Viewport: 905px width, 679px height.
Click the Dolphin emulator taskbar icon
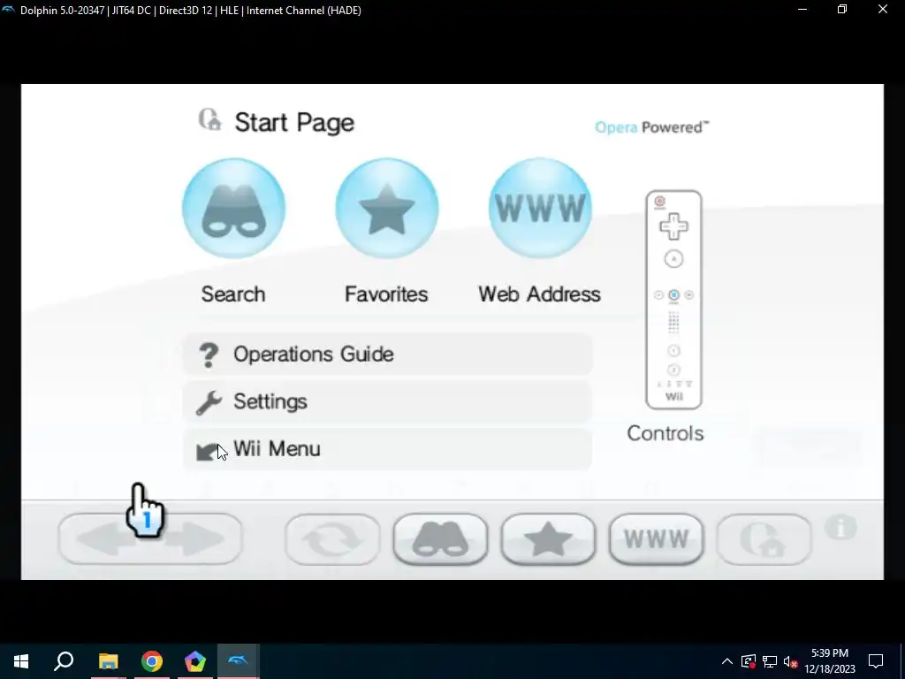pos(238,661)
